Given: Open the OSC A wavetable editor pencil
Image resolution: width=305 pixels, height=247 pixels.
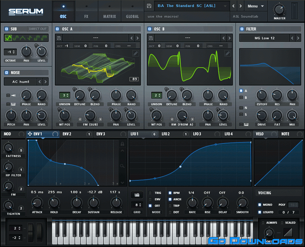Looking at the screenshot, I should tap(135, 53).
